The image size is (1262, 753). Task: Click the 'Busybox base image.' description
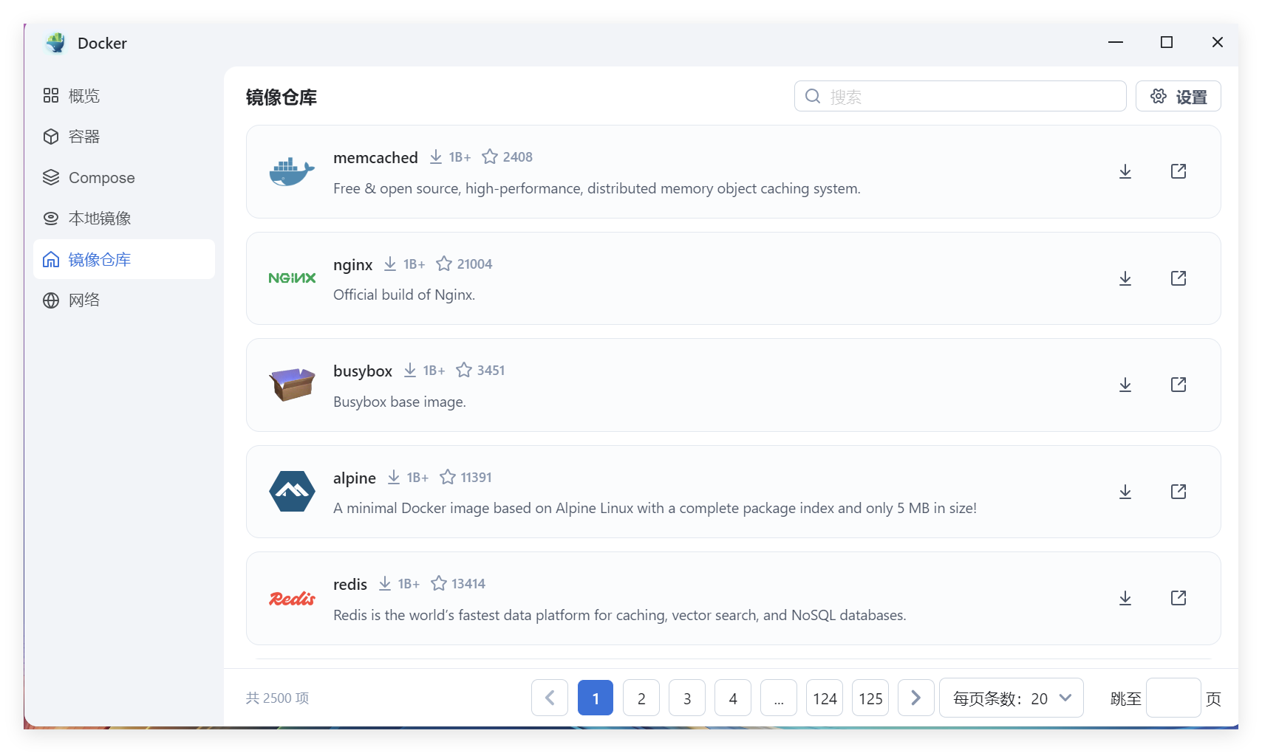[400, 402]
